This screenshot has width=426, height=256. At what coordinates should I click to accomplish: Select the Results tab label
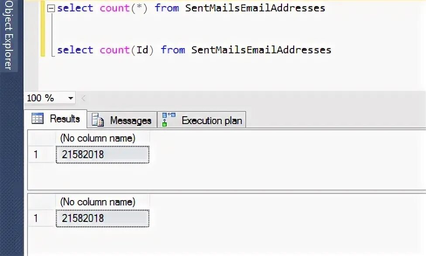65,119
